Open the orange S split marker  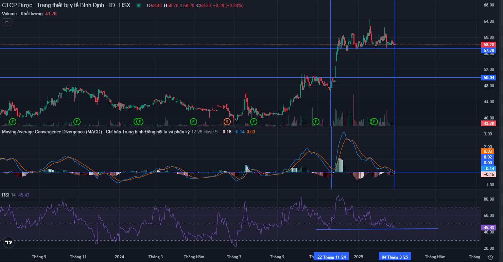point(227,121)
